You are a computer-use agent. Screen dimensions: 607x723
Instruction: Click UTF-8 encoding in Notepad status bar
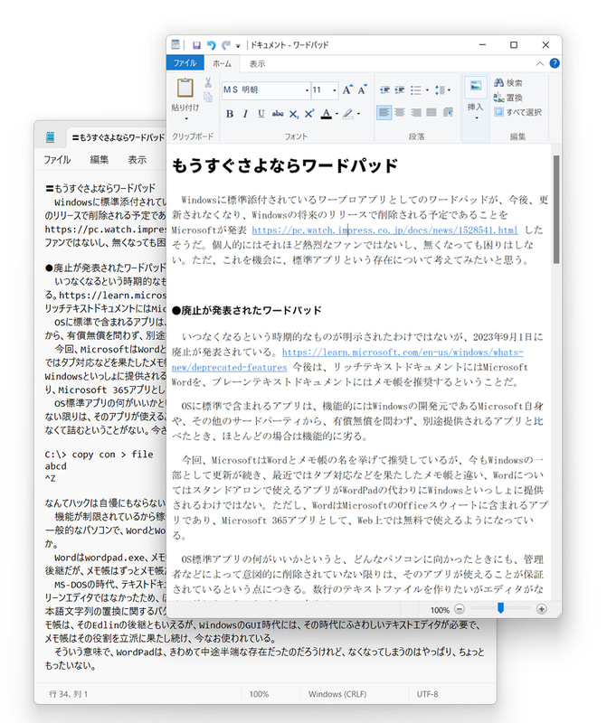click(x=428, y=694)
